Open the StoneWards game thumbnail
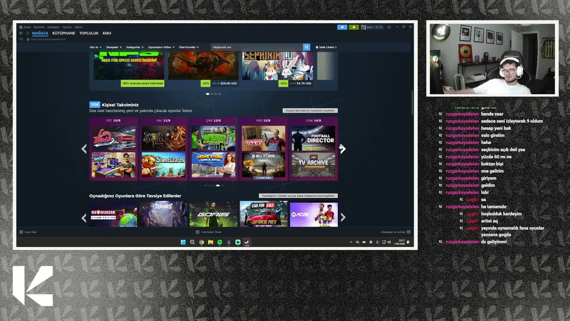This screenshot has width=570, height=321. (163, 165)
